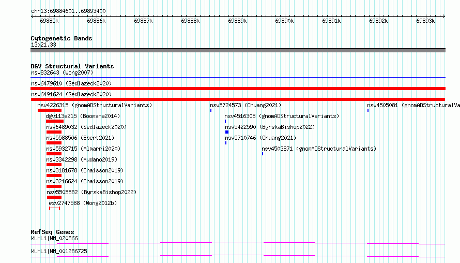This screenshot has width=460, height=263.
Task: Open the RefSeq Genes track title
Action: [53, 232]
